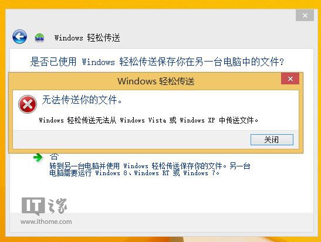Click the Windows 轻松传送 app icon
Screen dimensions: 321x242
pyautogui.click(x=39, y=38)
